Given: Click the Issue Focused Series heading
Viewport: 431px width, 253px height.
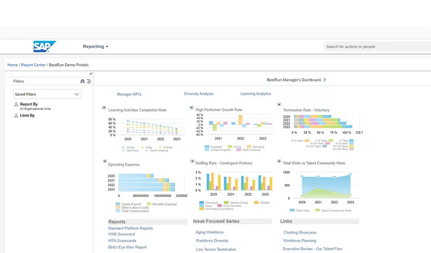Looking at the screenshot, I should click(216, 221).
